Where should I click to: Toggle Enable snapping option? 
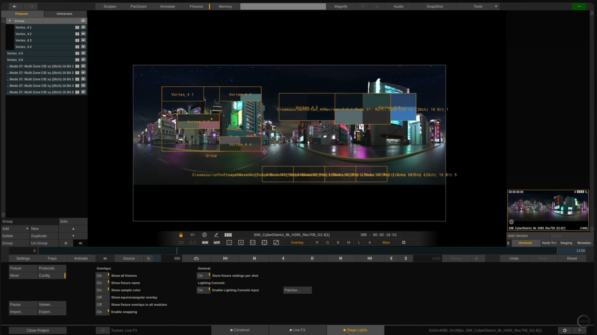[x=102, y=312]
